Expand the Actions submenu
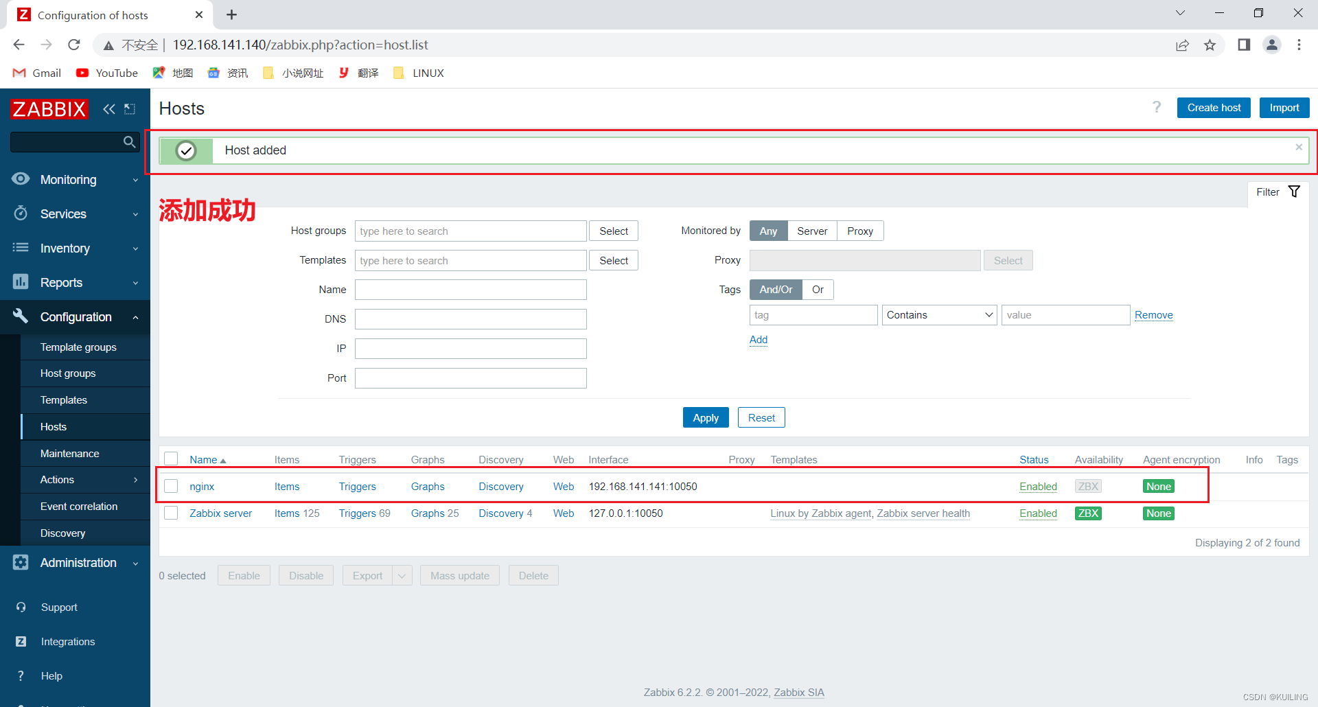 pos(86,480)
